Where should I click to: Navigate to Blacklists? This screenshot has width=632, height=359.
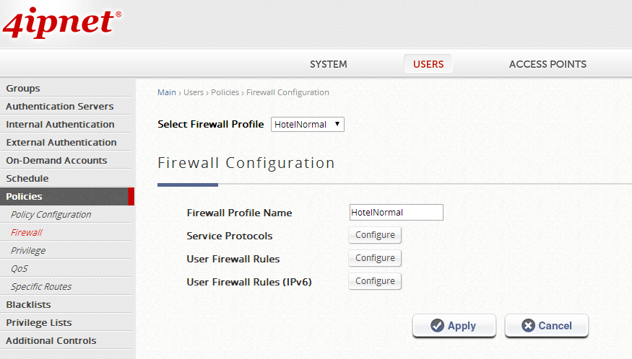(x=28, y=305)
